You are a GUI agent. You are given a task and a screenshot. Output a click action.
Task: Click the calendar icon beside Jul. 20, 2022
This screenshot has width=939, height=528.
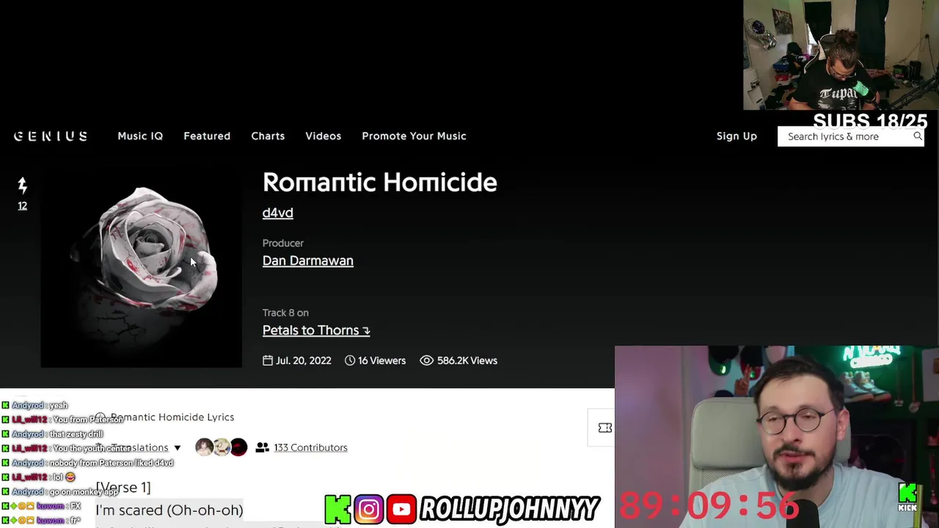point(268,360)
